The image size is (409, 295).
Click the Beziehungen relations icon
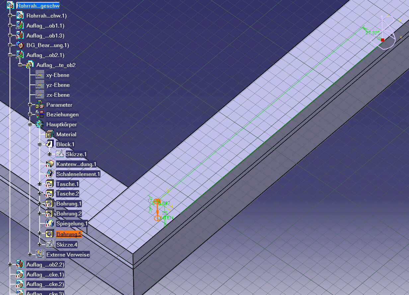[40, 114]
